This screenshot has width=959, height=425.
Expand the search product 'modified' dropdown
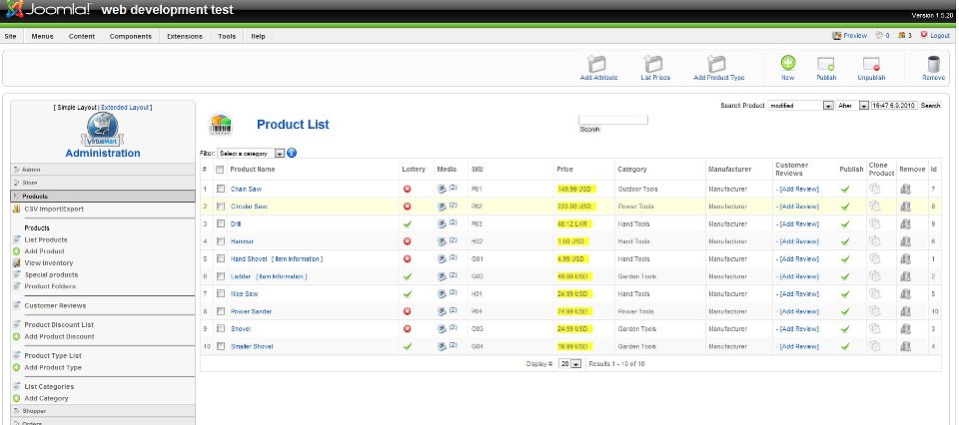828,105
